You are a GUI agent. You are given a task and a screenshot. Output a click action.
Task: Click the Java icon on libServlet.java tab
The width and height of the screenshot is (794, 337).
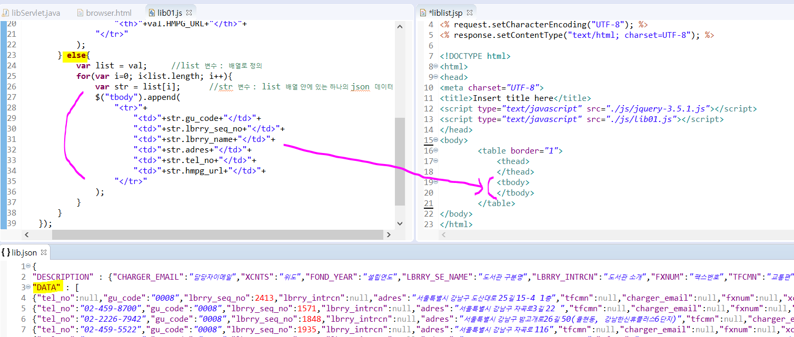click(6, 12)
